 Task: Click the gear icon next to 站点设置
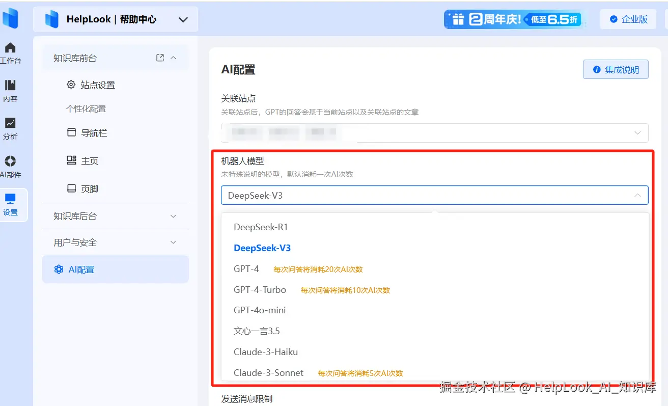point(71,85)
